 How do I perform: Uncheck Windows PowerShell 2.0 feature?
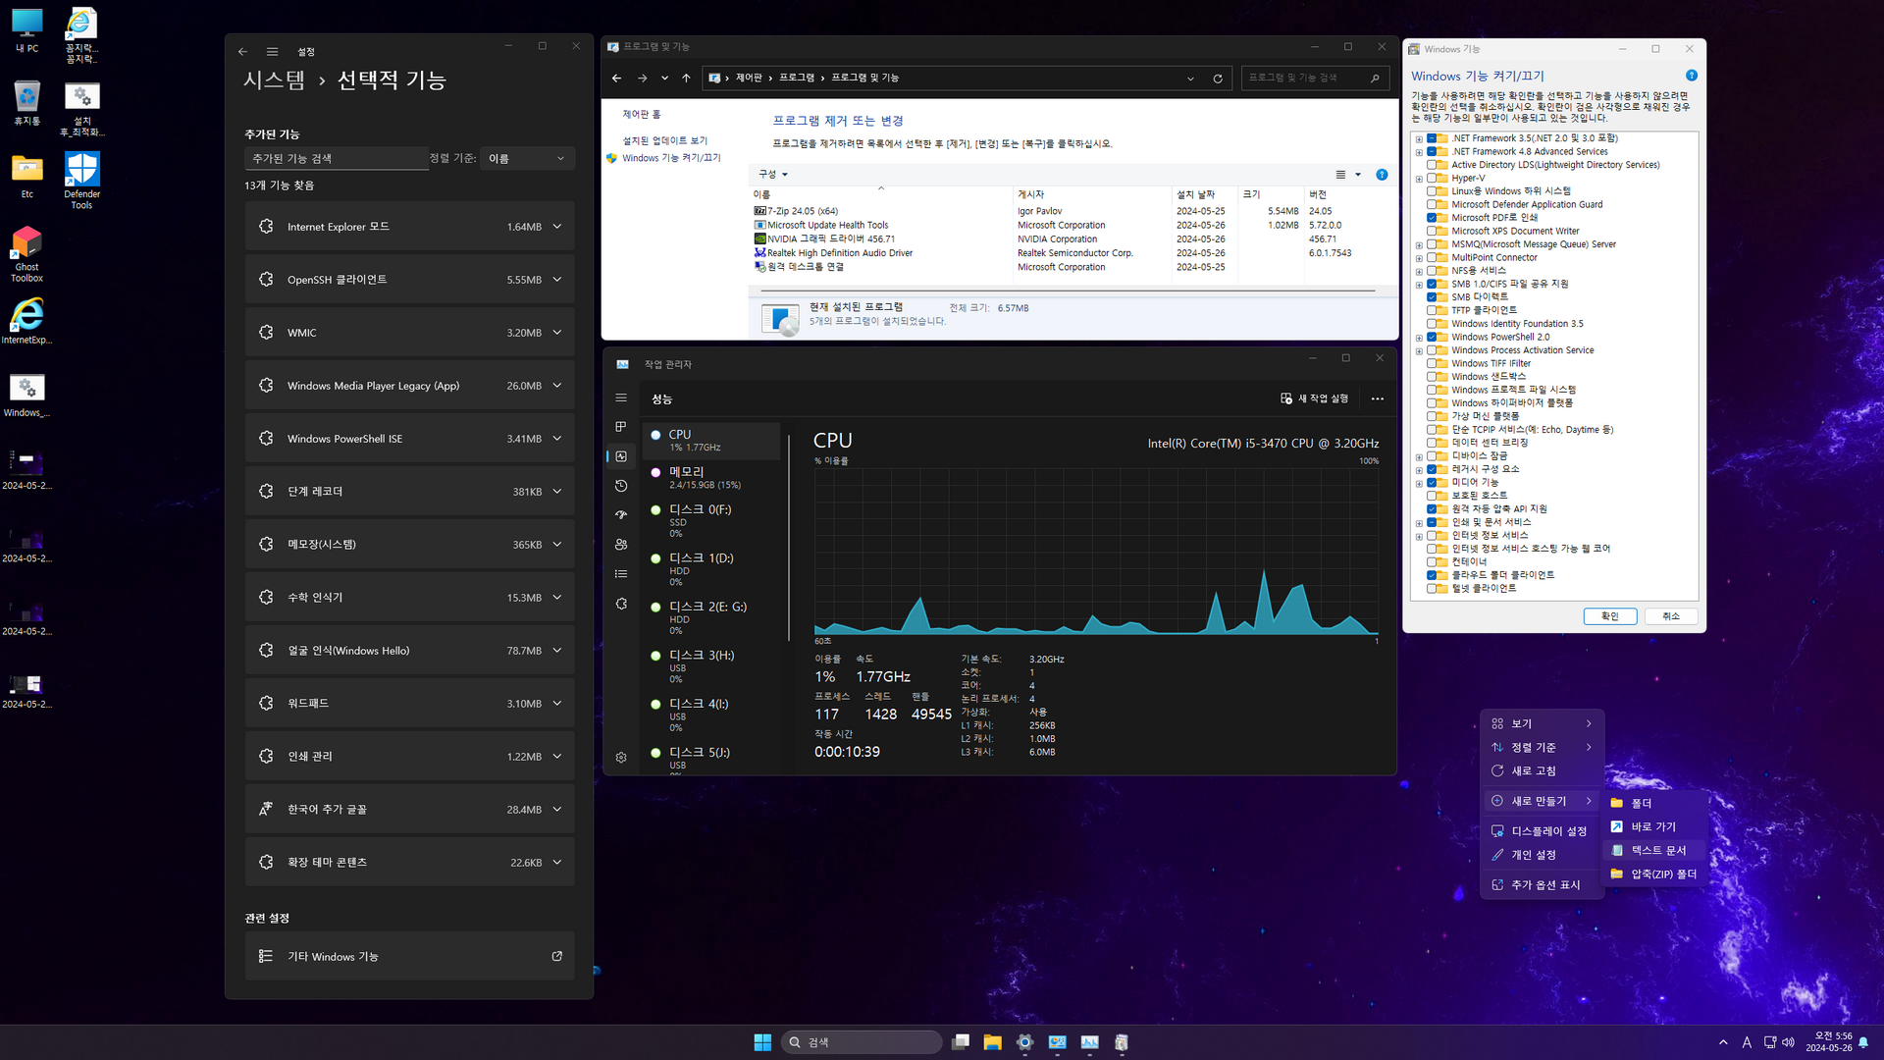(x=1432, y=338)
